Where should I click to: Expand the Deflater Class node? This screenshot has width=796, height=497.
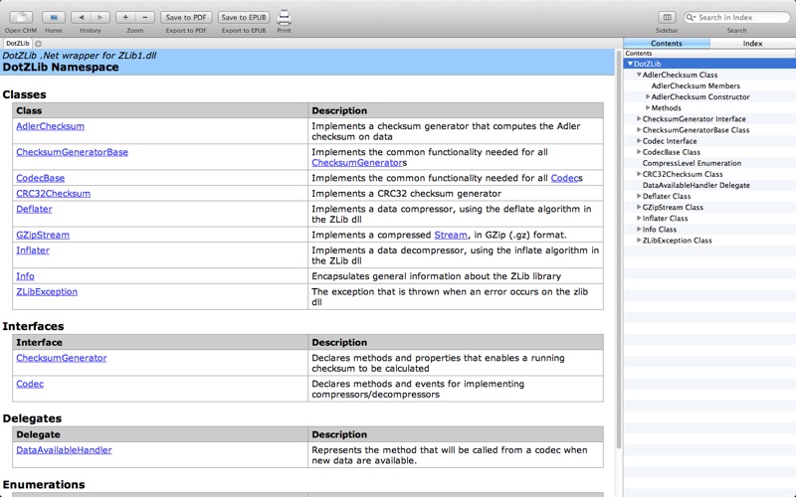point(639,196)
